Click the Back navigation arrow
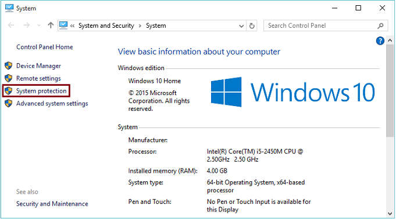396x219 pixels. (11, 25)
